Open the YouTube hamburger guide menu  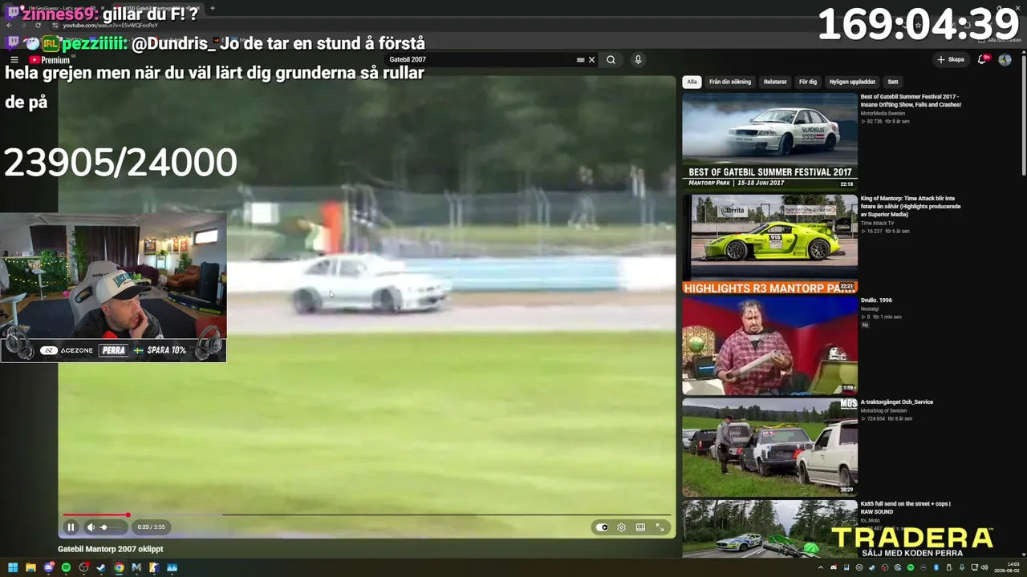[14, 60]
